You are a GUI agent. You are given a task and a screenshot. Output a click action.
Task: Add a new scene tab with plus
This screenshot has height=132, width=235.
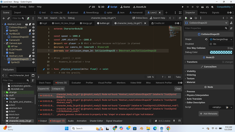click(166, 13)
